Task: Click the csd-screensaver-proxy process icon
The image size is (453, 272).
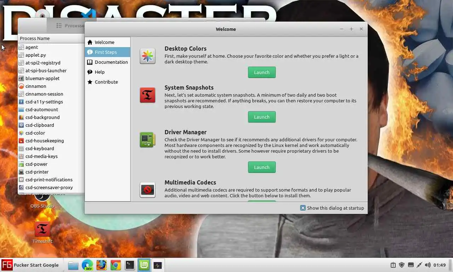Action: click(x=21, y=187)
